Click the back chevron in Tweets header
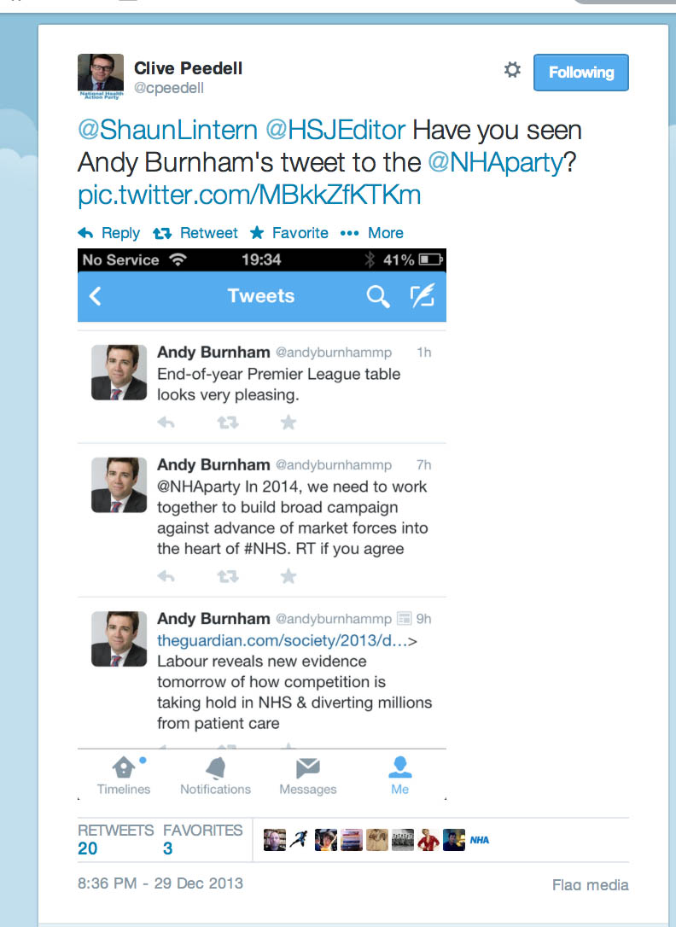The image size is (676, 927). (95, 295)
